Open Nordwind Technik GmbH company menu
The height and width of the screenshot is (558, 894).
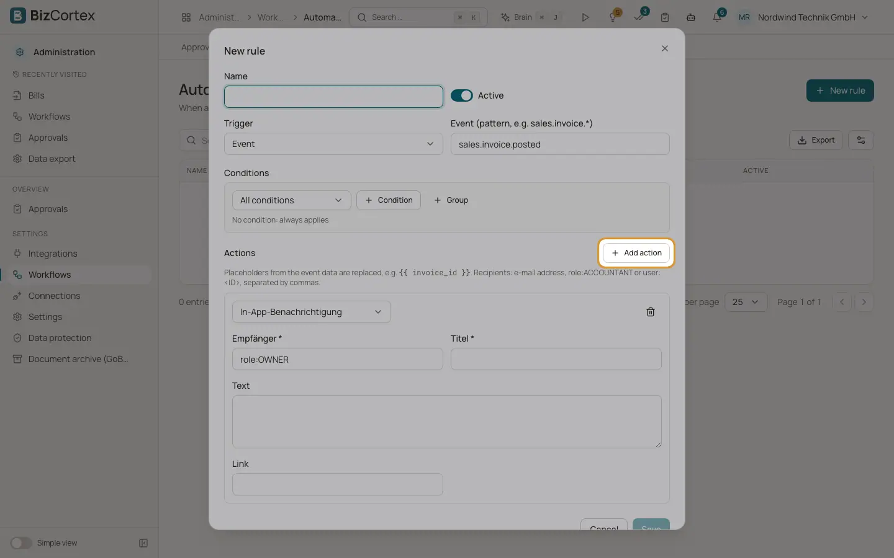pyautogui.click(x=803, y=17)
